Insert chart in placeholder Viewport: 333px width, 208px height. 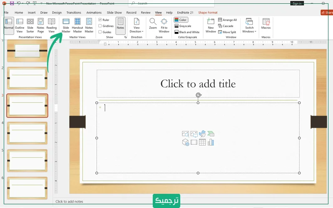211,142
